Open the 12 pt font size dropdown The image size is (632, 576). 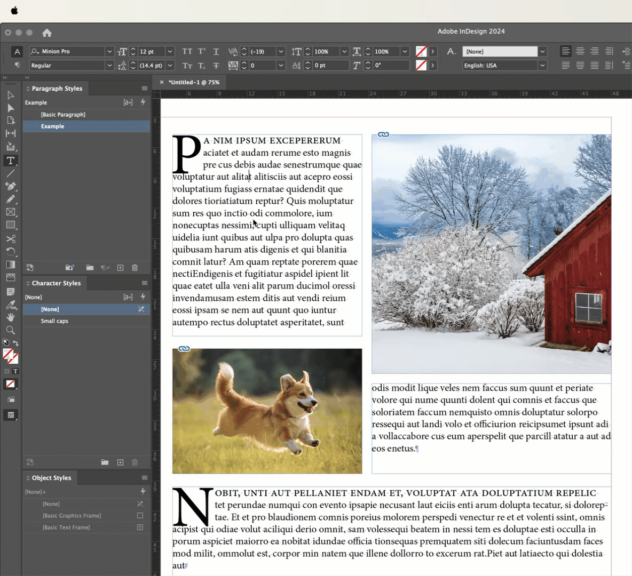(x=170, y=52)
